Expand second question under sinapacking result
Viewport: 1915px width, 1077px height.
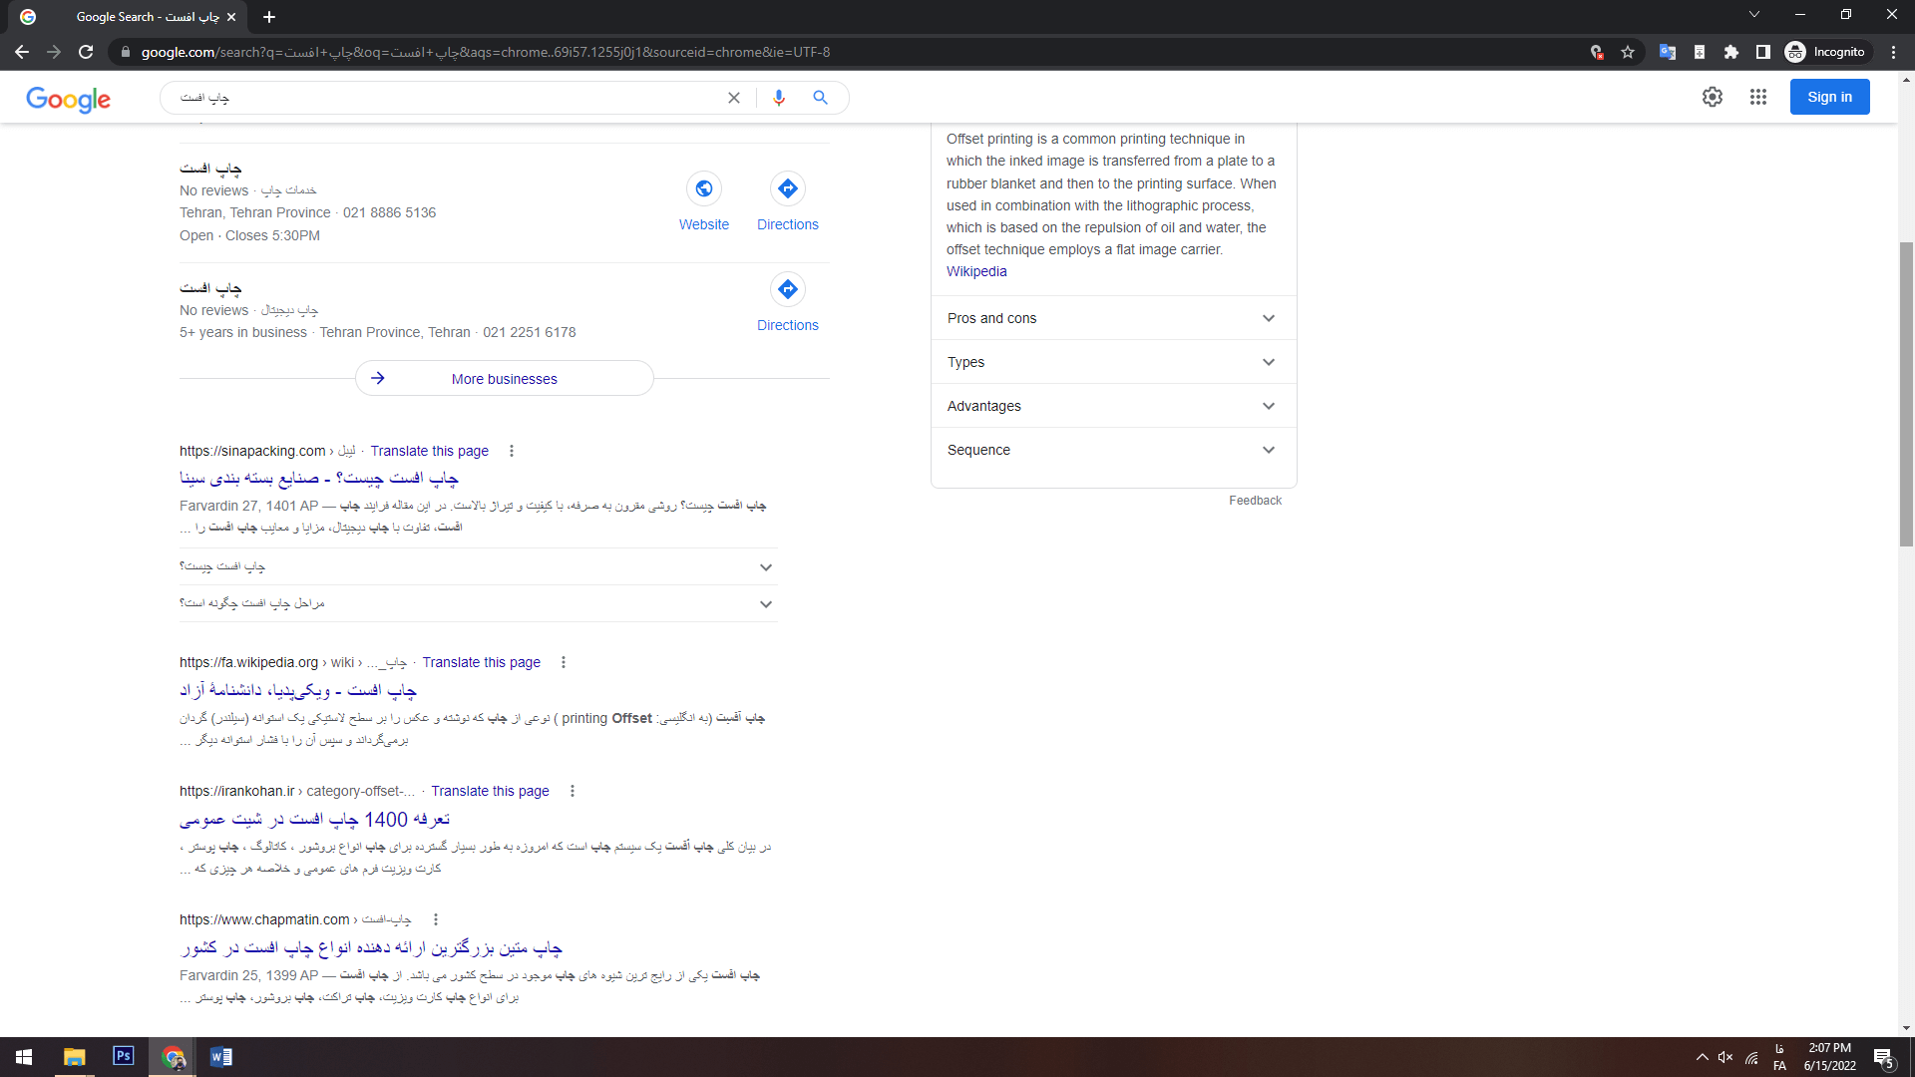coord(478,603)
